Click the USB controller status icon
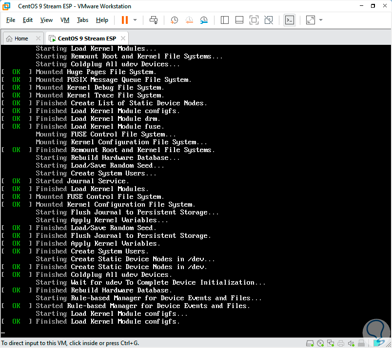 [x=361, y=343]
